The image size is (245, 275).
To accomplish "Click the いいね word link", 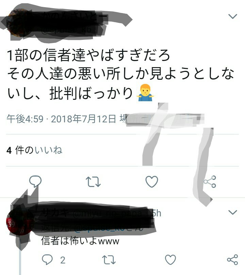I will click(x=49, y=150).
